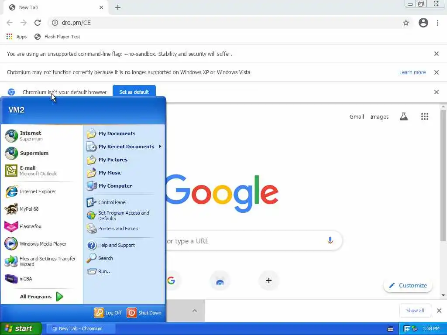Open the Chromium profile avatar icon
Viewport: 447px width, 335px height.
point(423,23)
